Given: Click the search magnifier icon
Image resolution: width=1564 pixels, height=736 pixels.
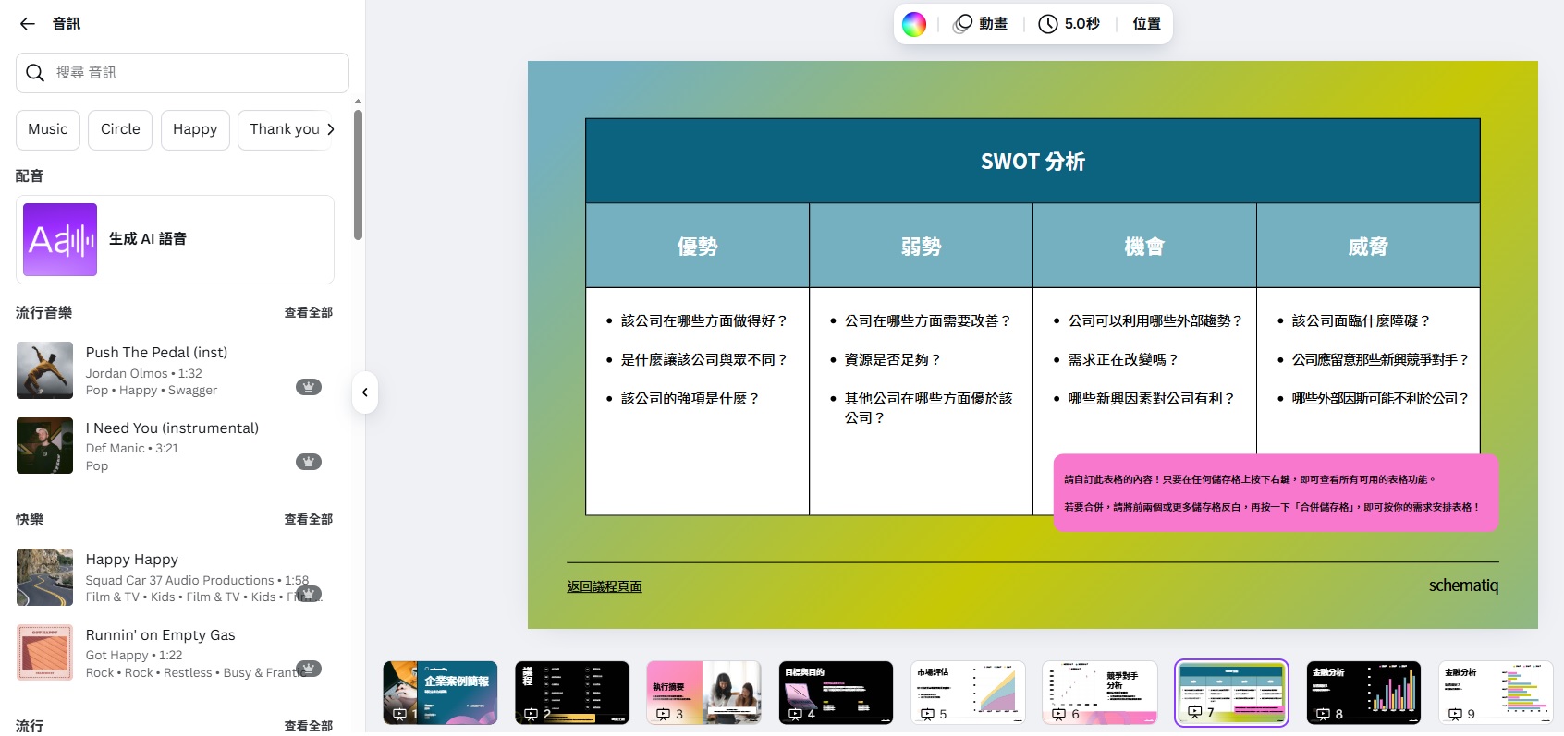Looking at the screenshot, I should [x=35, y=73].
